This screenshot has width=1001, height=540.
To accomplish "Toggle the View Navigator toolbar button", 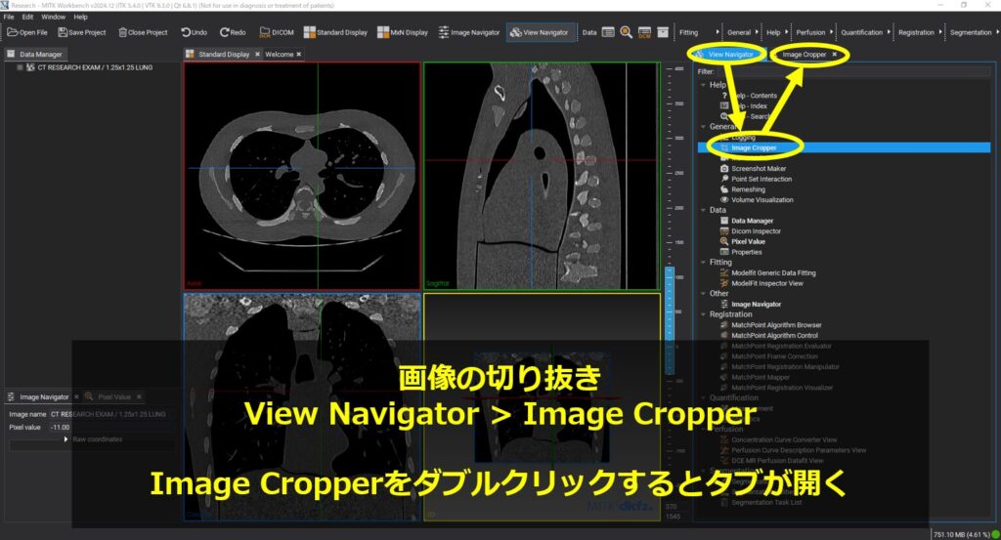I will point(540,32).
